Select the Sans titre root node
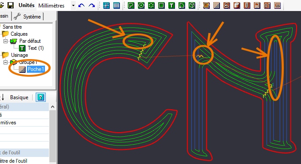 click(12, 27)
